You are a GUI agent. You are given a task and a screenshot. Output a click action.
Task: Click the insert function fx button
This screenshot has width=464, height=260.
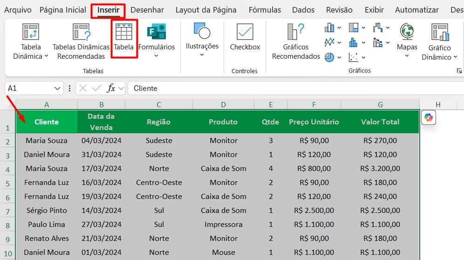pos(111,88)
